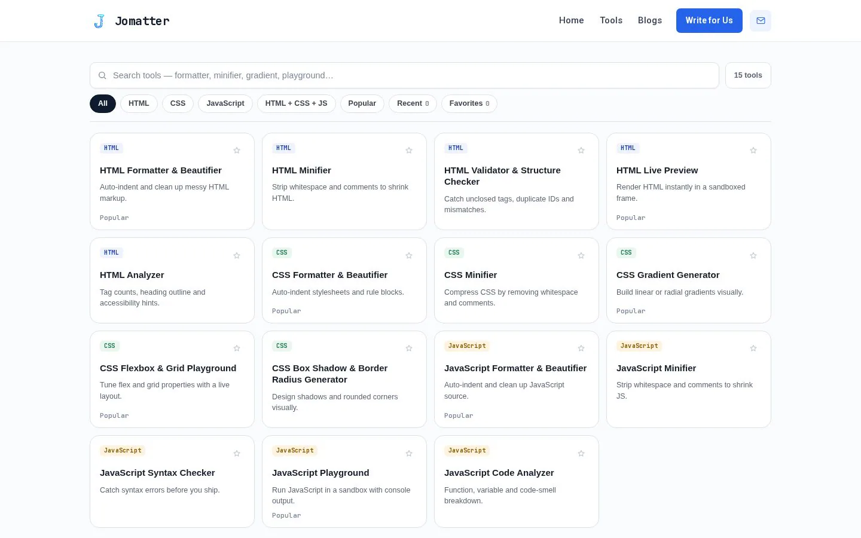
Task: Click the HTML tag on HTML Analyzer card
Action: click(x=111, y=253)
